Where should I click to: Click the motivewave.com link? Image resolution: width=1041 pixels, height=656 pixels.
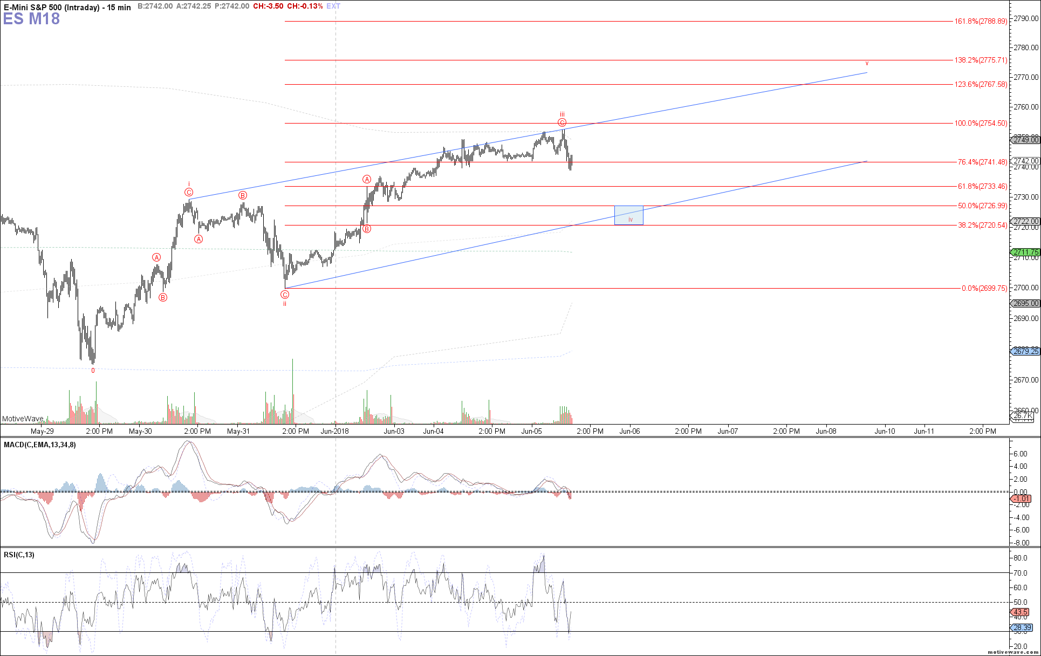click(x=1011, y=652)
